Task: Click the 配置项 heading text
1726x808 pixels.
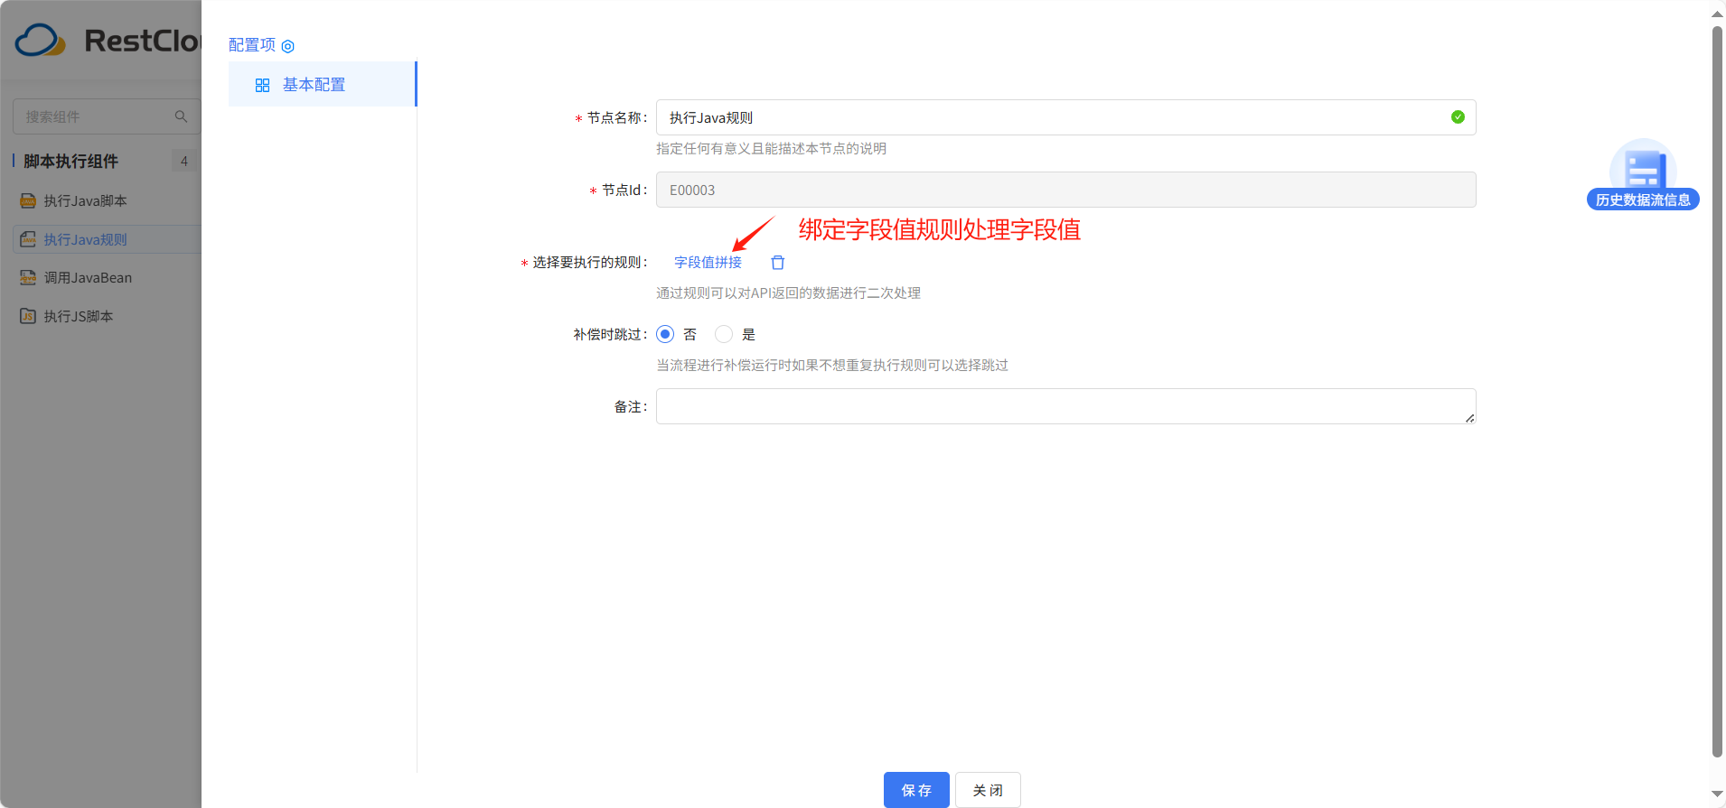Action: pos(252,45)
